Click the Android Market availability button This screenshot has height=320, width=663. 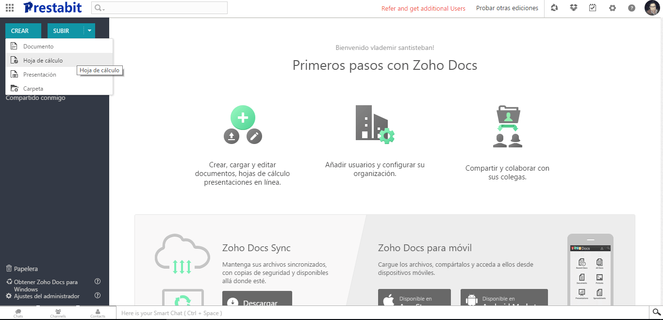[x=504, y=298]
